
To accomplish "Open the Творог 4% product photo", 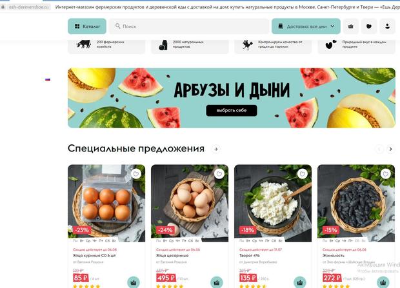I will (x=273, y=203).
